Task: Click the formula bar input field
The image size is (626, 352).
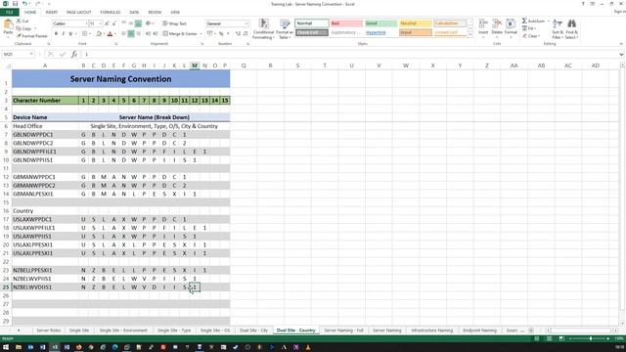Action: (x=349, y=54)
